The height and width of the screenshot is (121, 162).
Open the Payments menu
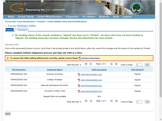[72, 17]
